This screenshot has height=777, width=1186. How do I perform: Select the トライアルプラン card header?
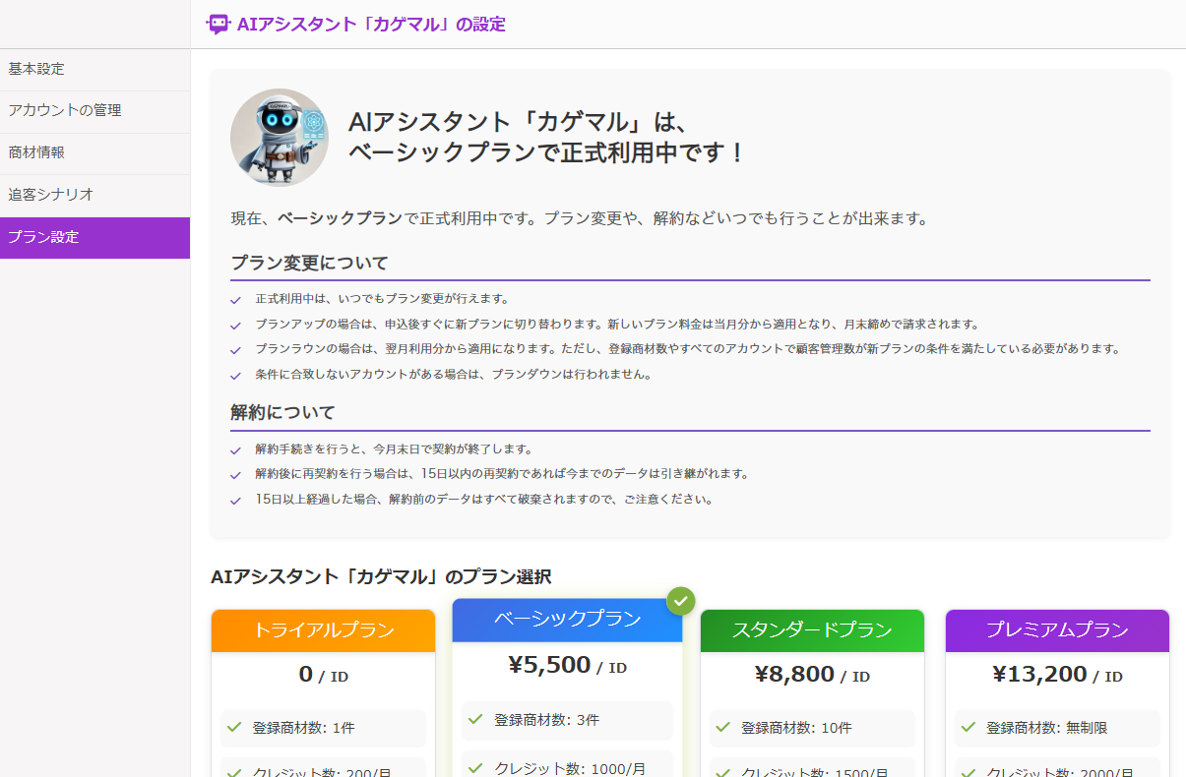(x=323, y=630)
